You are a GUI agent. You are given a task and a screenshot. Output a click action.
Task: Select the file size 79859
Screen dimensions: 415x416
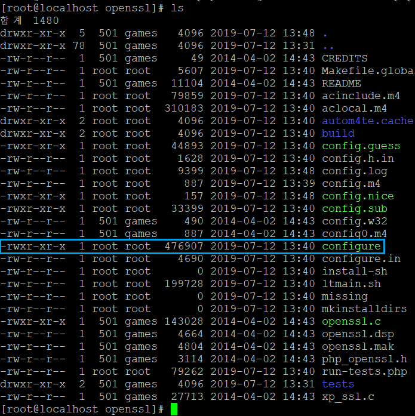tap(187, 95)
